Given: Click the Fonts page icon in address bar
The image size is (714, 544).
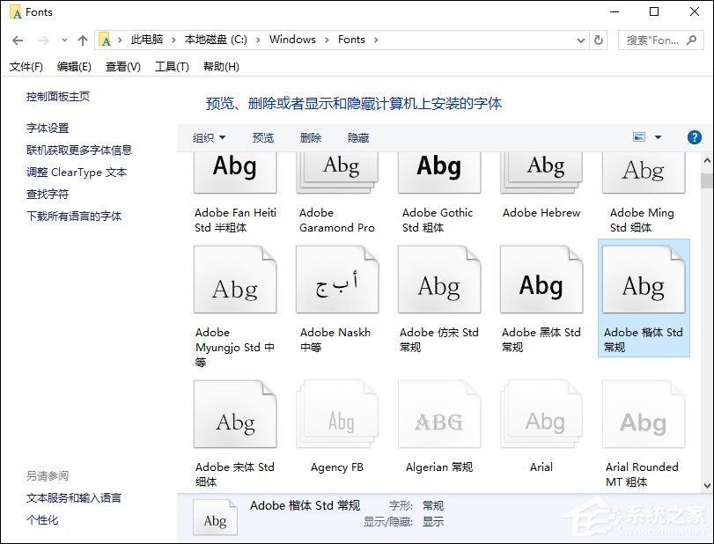Looking at the screenshot, I should [105, 40].
